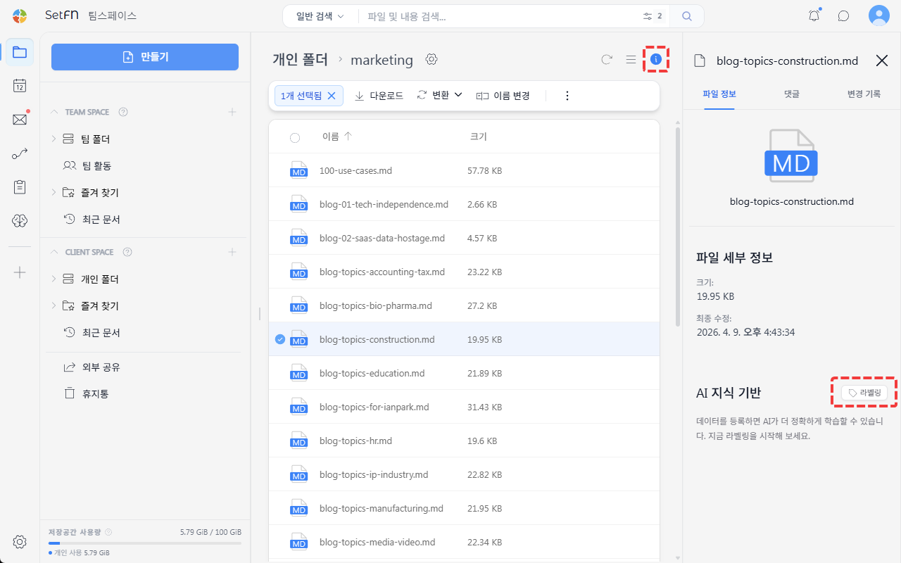The height and width of the screenshot is (563, 901).
Task: Click the file list vertical scrollbar
Action: (x=678, y=225)
